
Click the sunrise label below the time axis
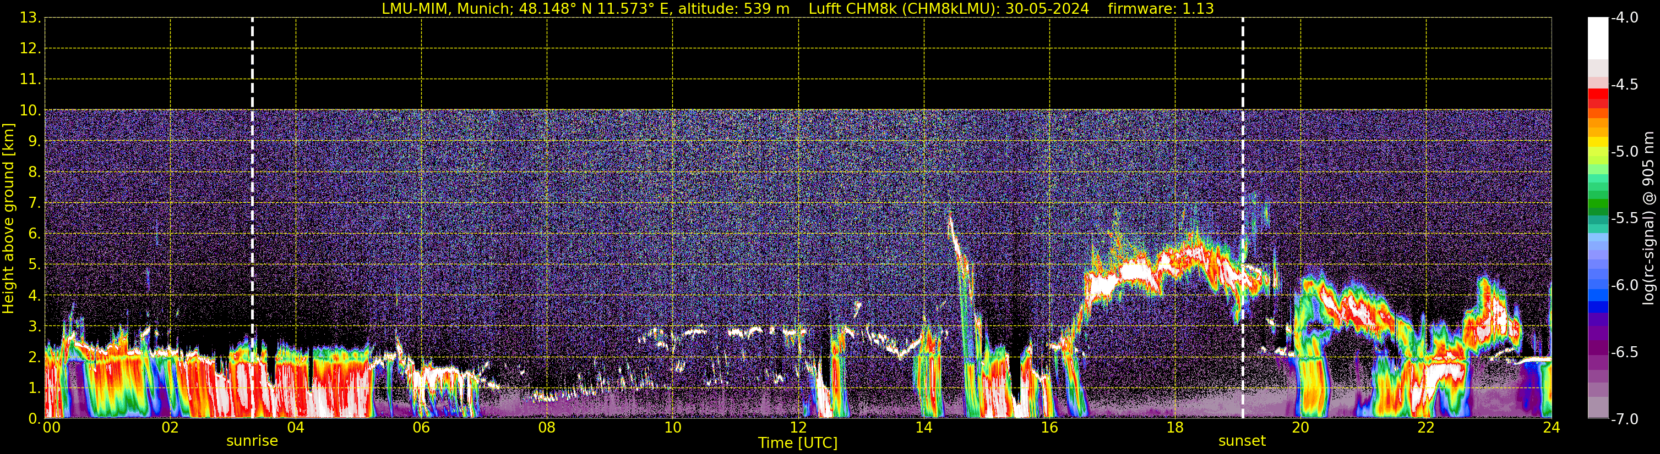(252, 441)
